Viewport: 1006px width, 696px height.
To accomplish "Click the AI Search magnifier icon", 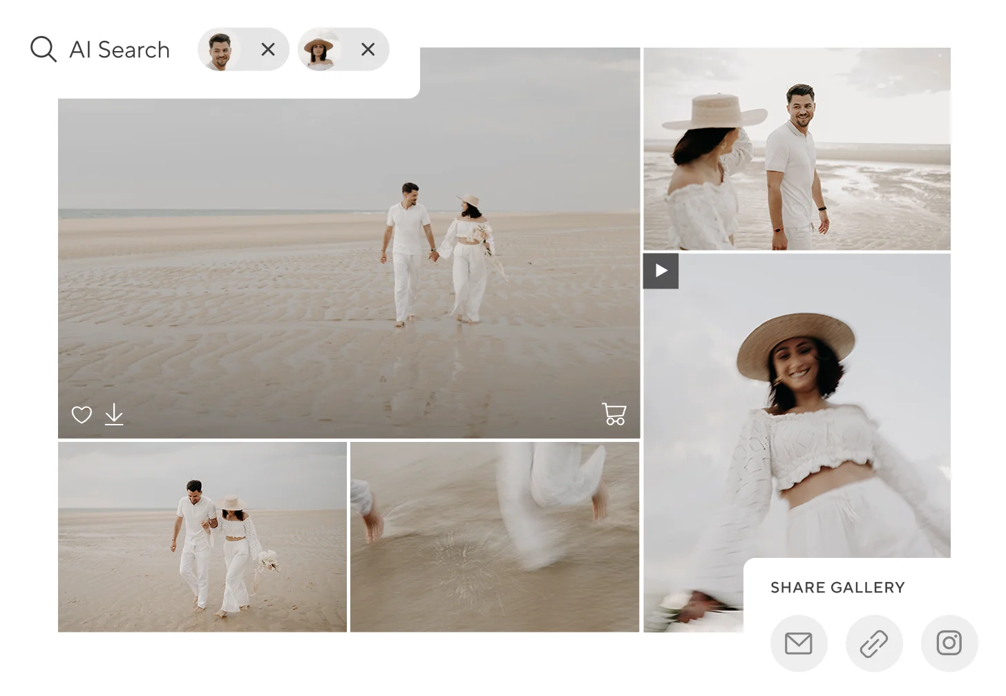I will (x=43, y=50).
